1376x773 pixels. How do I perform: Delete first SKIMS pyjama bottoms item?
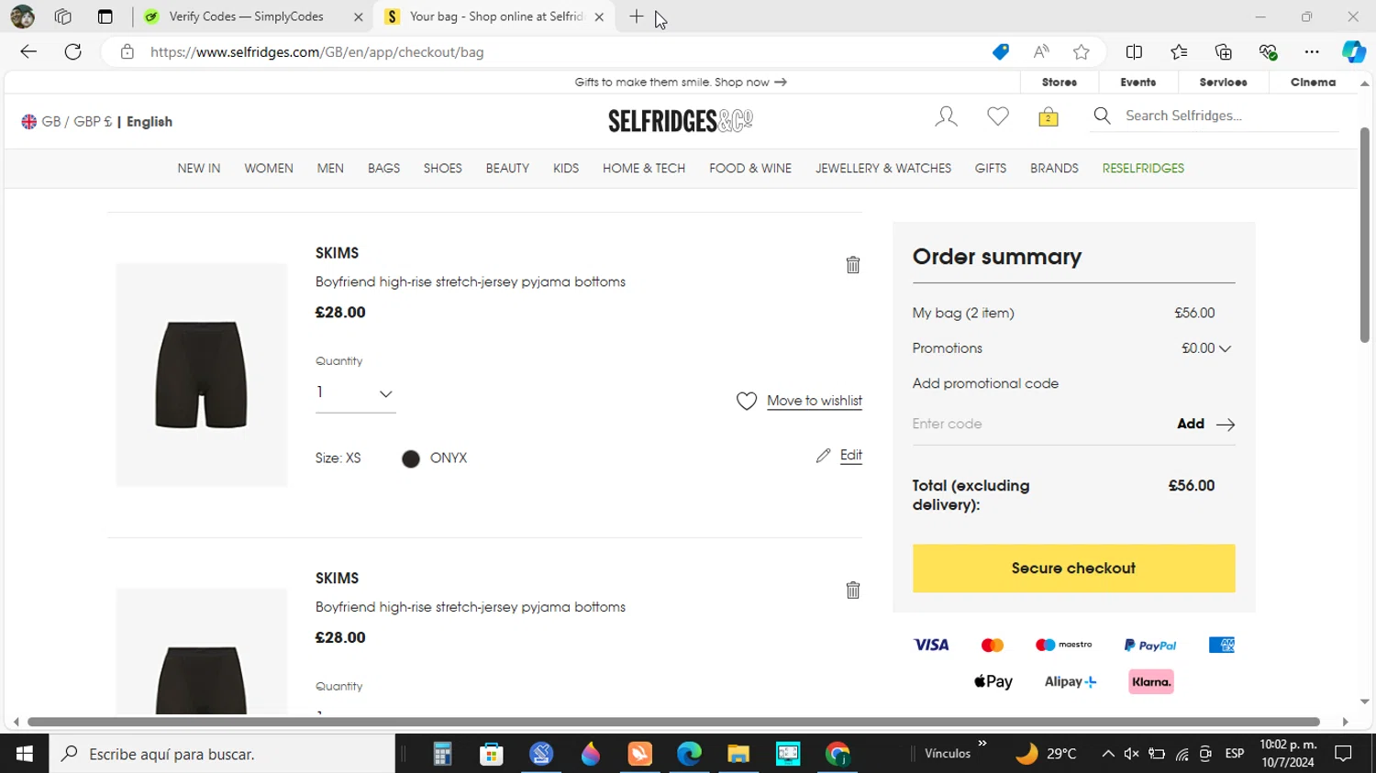coord(853,265)
